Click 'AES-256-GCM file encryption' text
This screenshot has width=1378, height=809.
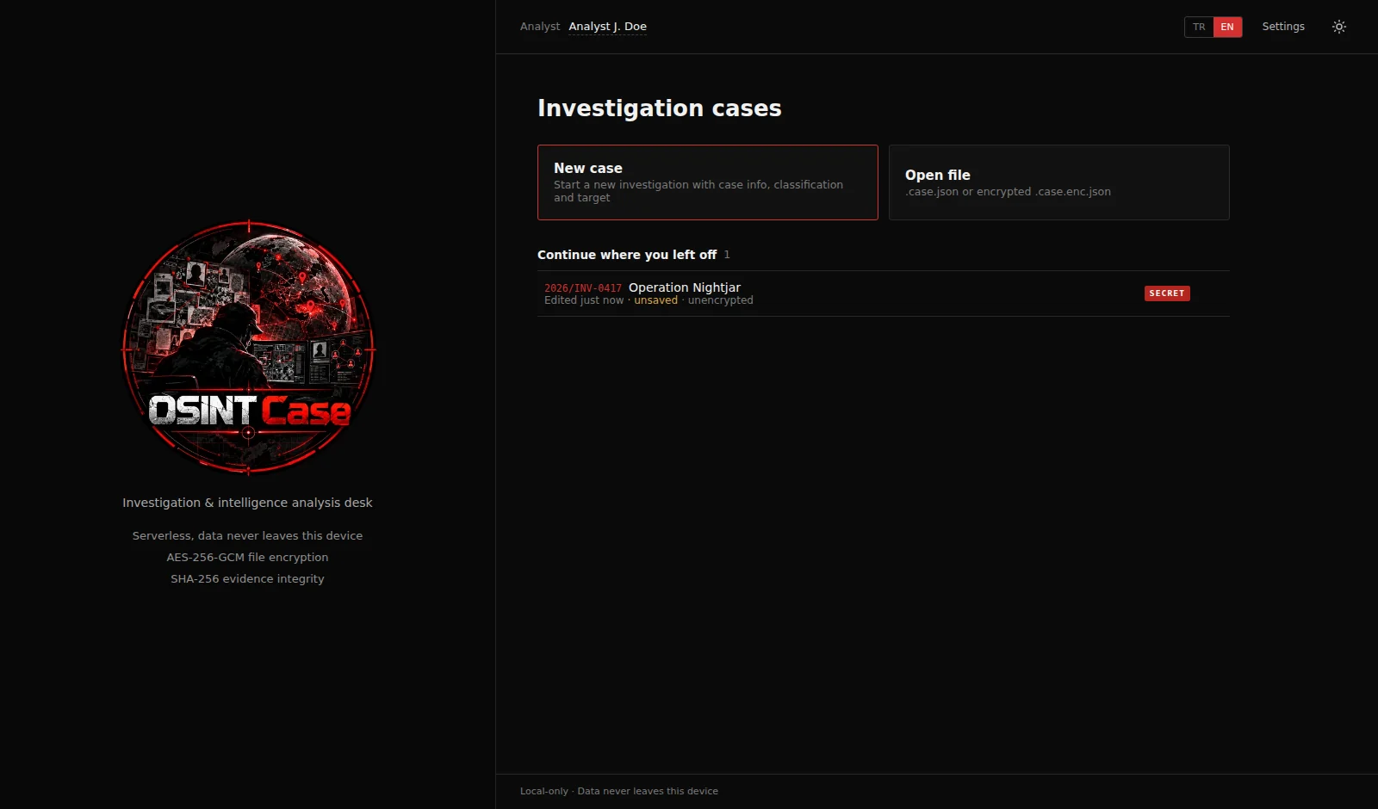tap(247, 558)
